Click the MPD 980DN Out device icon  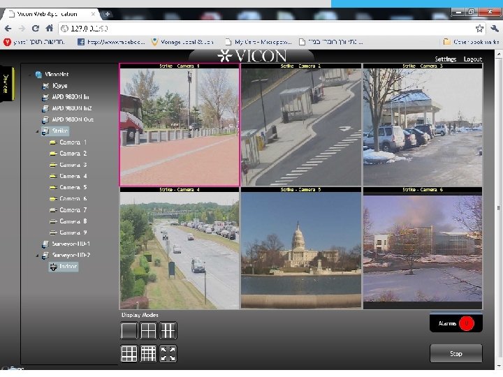45,119
